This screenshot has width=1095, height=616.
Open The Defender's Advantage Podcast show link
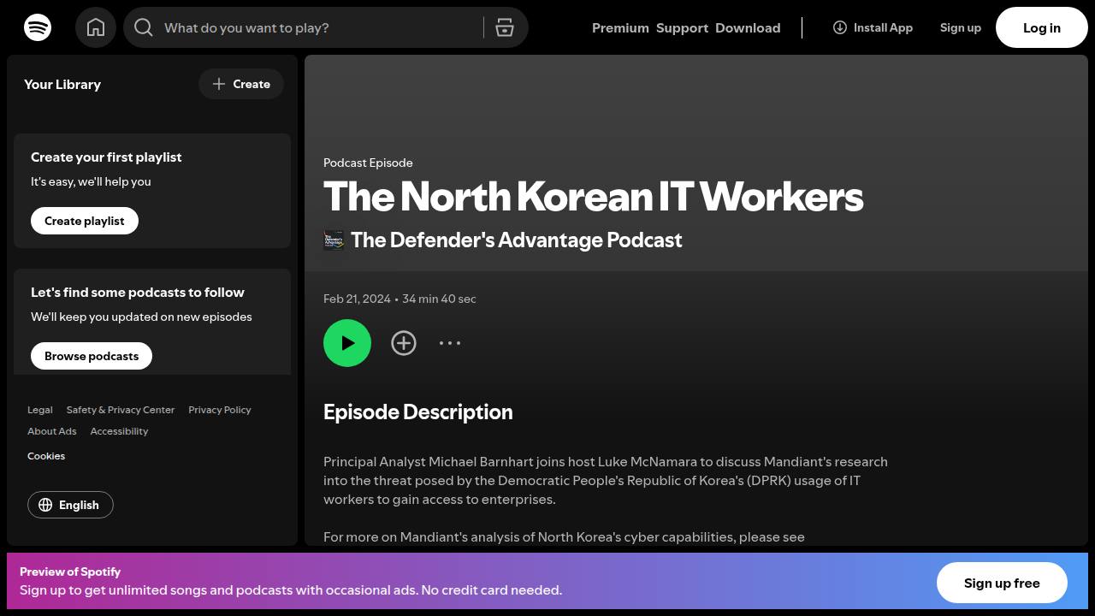[517, 240]
